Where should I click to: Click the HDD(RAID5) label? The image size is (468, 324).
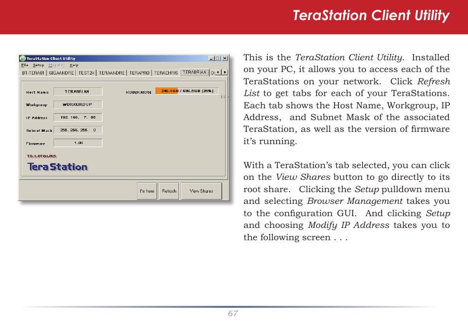[138, 93]
